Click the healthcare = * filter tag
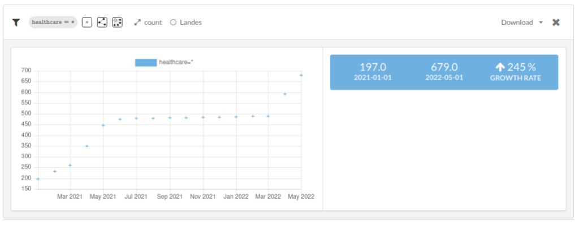The image size is (579, 226). [x=53, y=23]
